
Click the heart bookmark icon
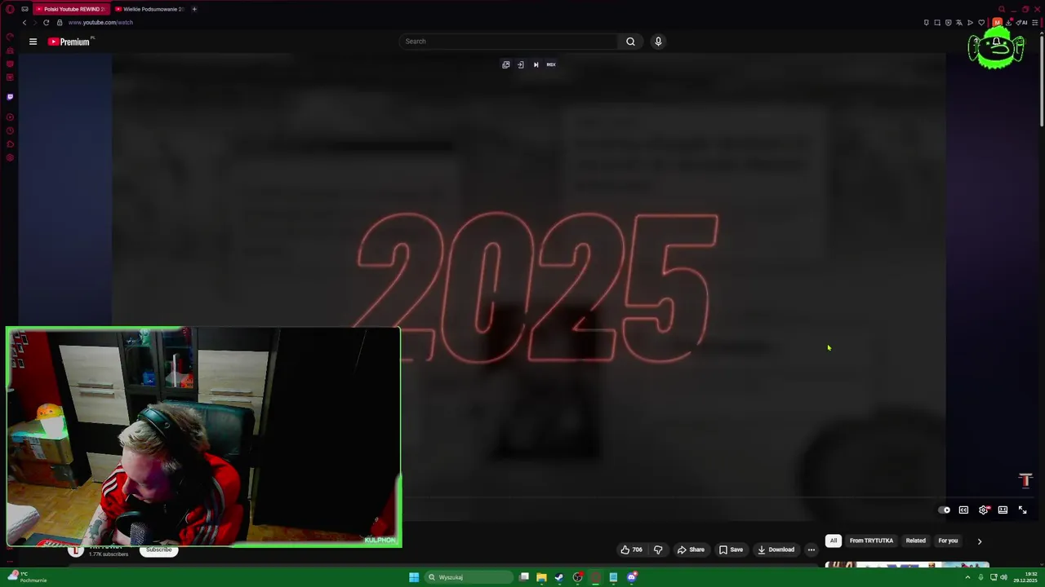tap(981, 22)
